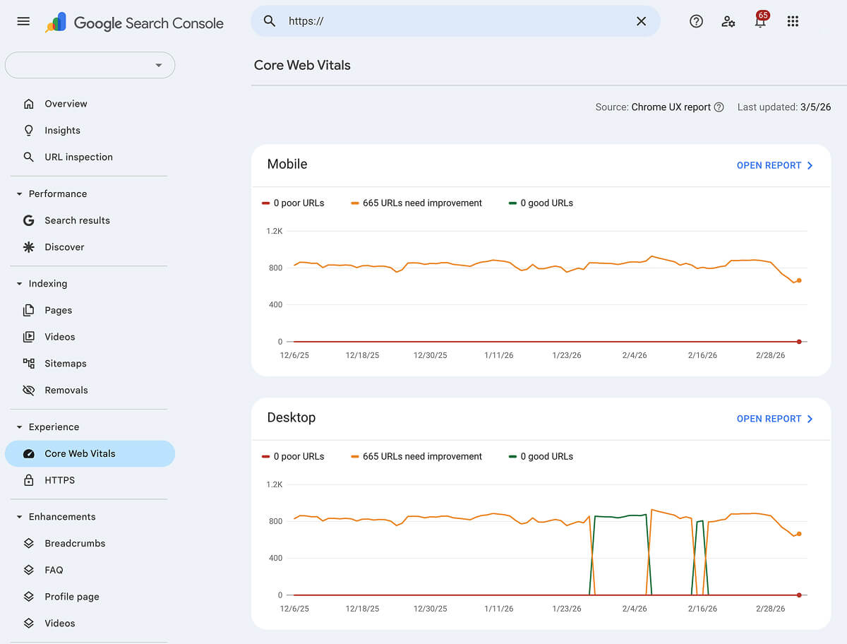Click the URL inspection magnifier icon in sidebar
This screenshot has height=644, width=847.
click(29, 157)
